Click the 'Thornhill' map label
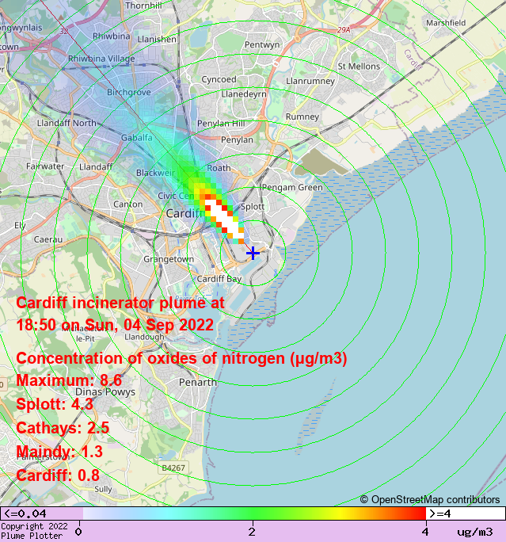The image size is (506, 542). [x=143, y=6]
